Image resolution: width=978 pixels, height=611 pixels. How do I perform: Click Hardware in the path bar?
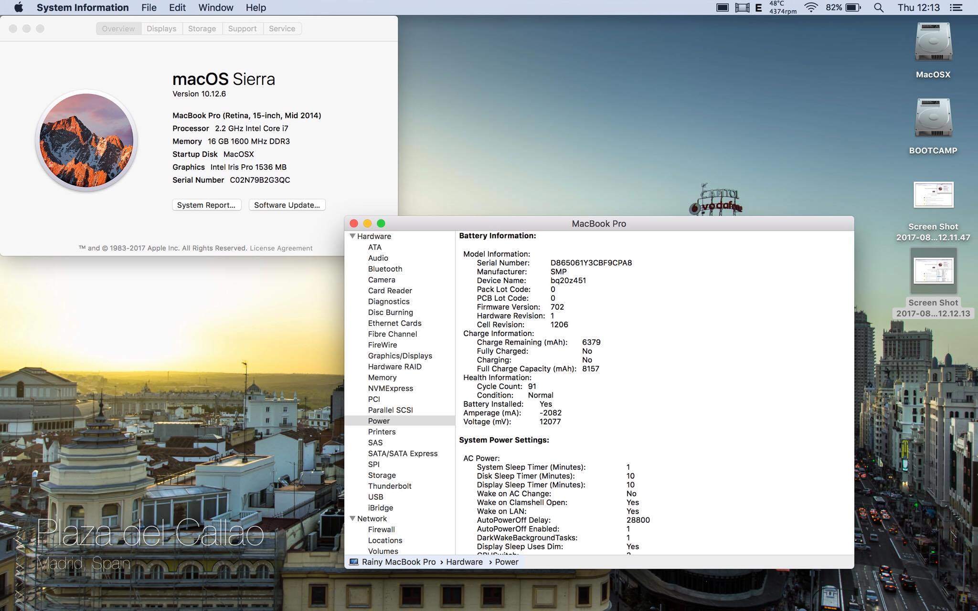click(x=465, y=562)
